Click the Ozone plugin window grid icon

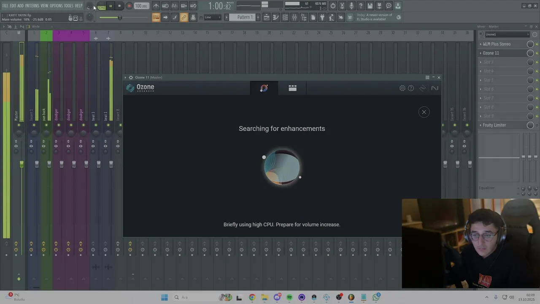427,77
